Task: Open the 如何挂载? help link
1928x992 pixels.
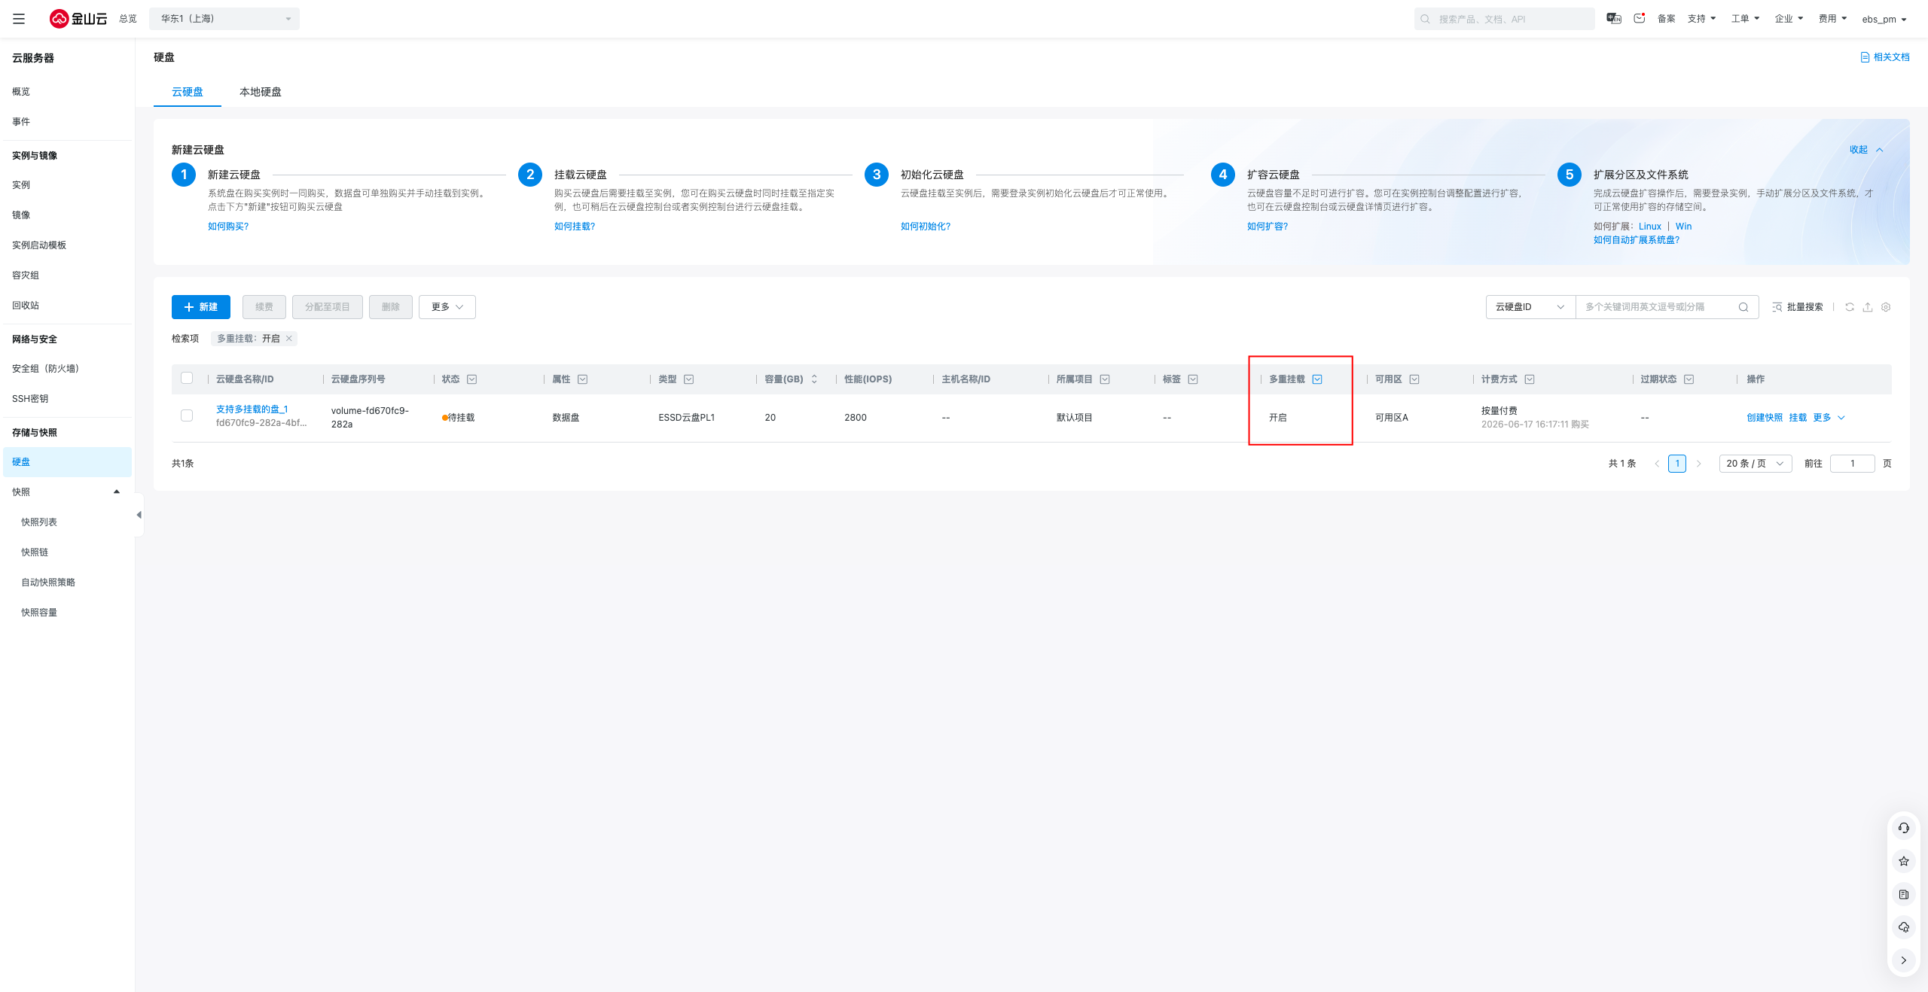Action: coord(575,227)
